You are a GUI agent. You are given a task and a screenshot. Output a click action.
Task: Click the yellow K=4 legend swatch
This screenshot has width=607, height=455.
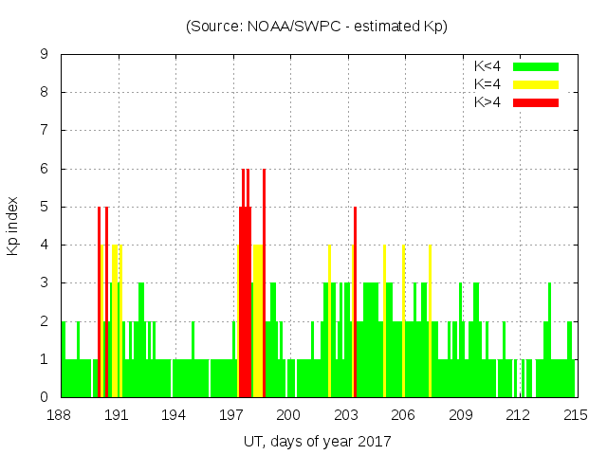536,84
